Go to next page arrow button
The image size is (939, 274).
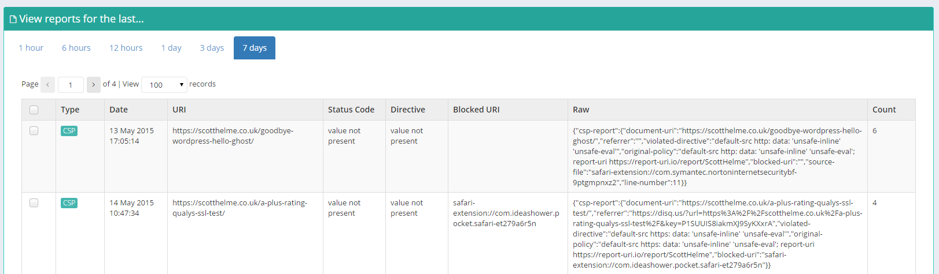pos(93,85)
